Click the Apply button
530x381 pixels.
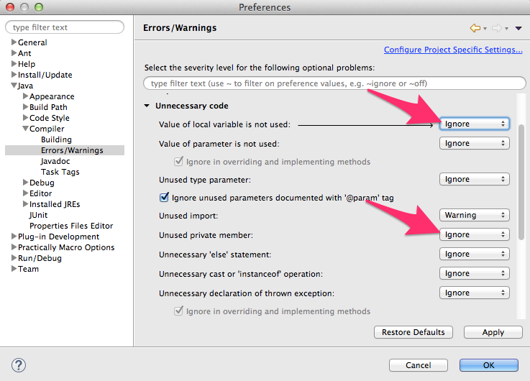tap(493, 332)
